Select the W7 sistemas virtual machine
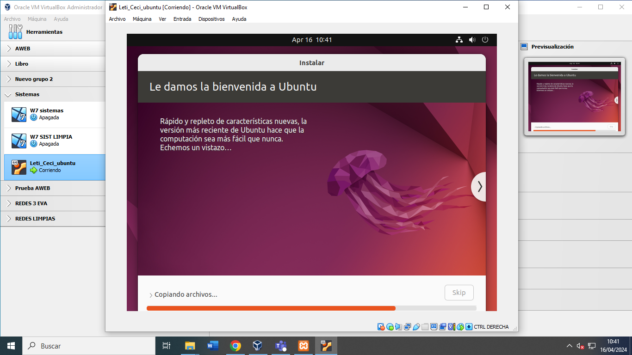The height and width of the screenshot is (355, 632). pos(46,114)
